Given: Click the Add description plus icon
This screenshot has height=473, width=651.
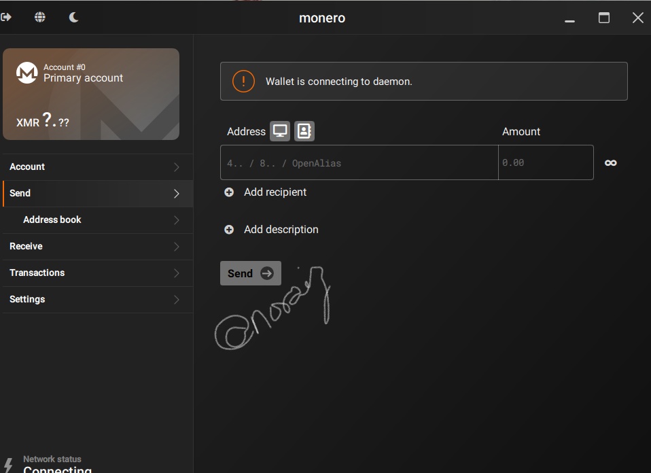Looking at the screenshot, I should click(229, 230).
